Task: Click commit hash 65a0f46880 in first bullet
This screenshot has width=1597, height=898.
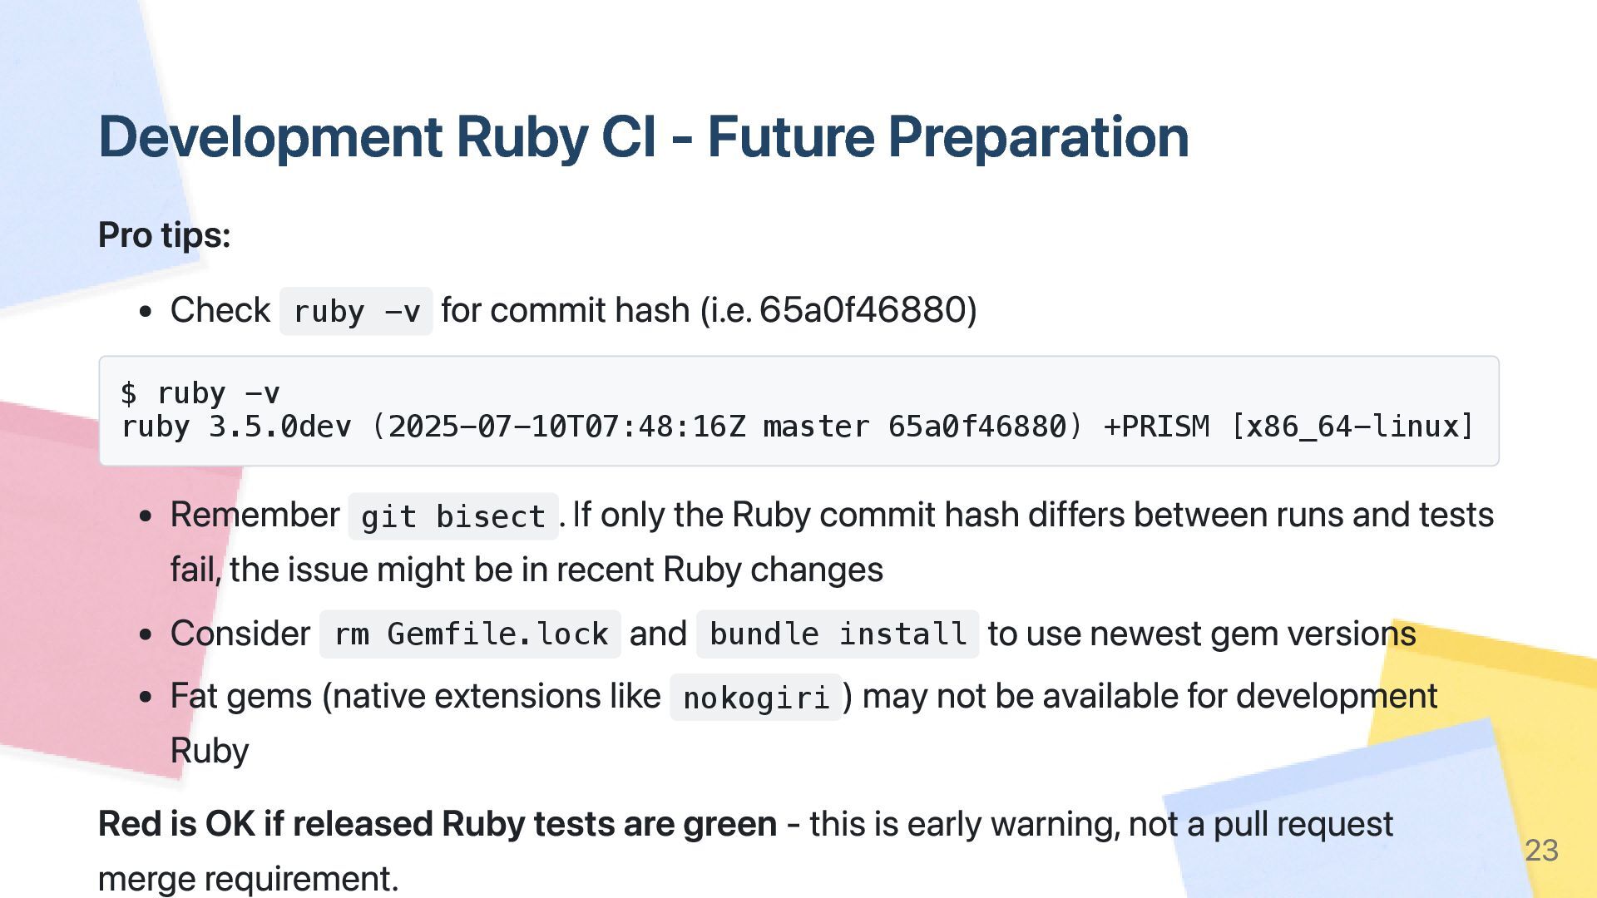Action: click(x=863, y=310)
